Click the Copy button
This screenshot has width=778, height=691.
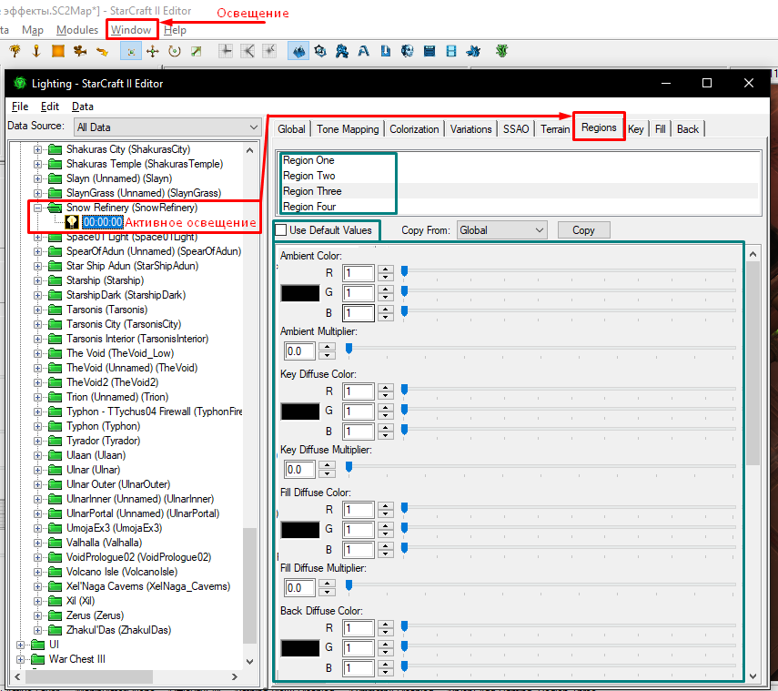click(583, 230)
